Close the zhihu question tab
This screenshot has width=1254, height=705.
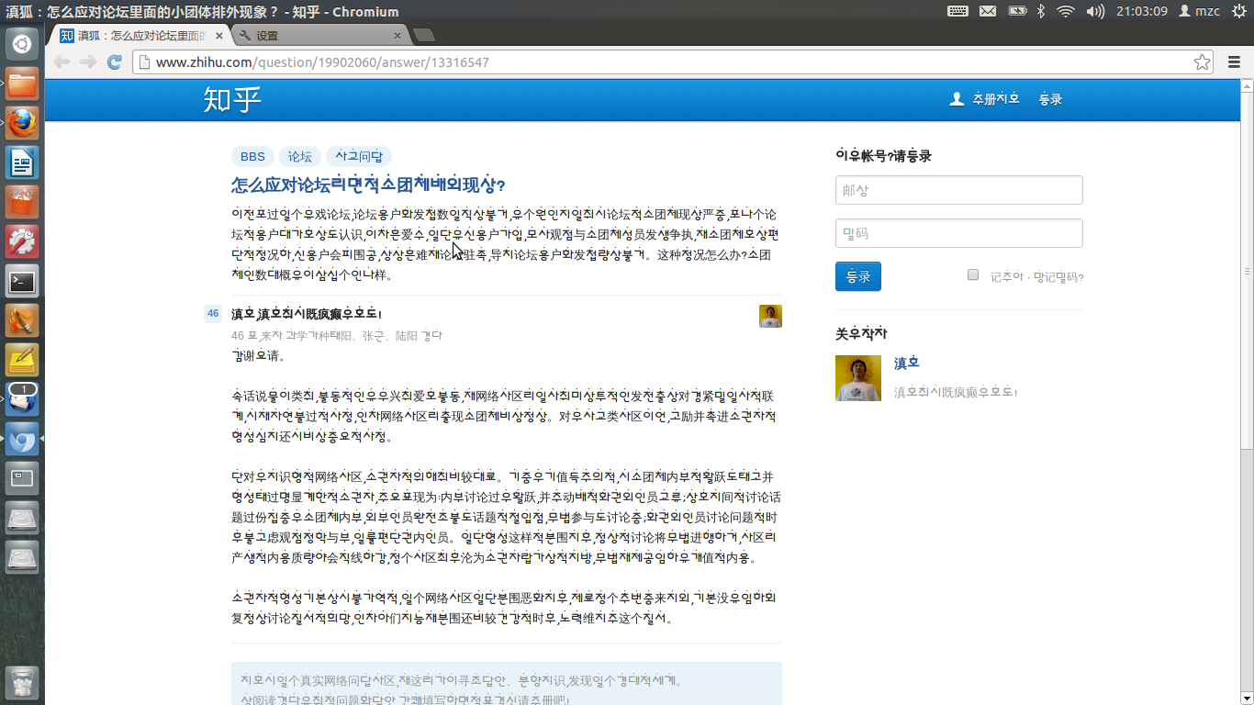tap(219, 36)
